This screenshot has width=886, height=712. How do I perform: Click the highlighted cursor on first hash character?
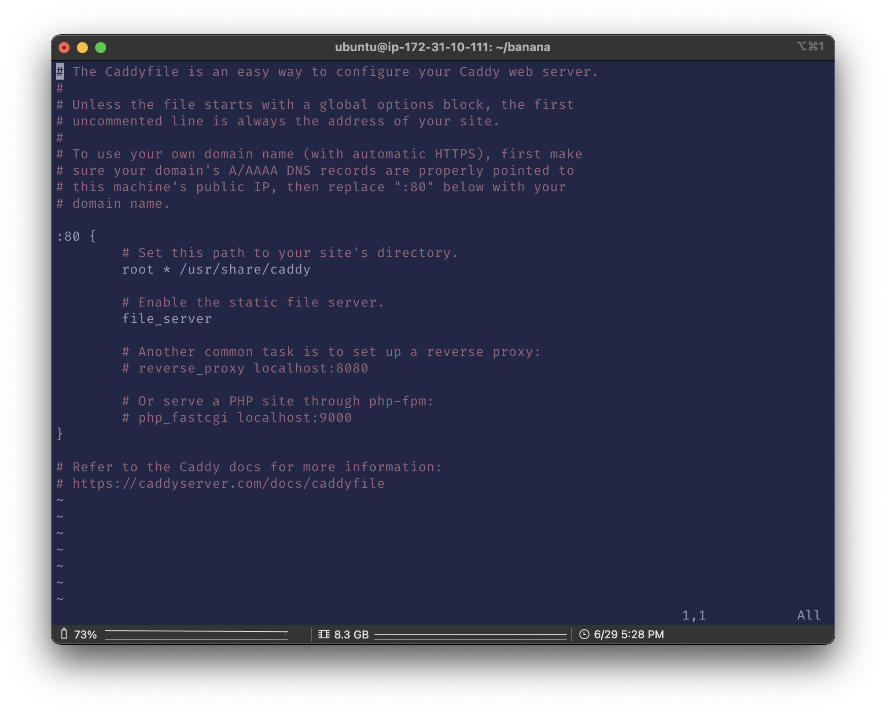pyautogui.click(x=60, y=72)
